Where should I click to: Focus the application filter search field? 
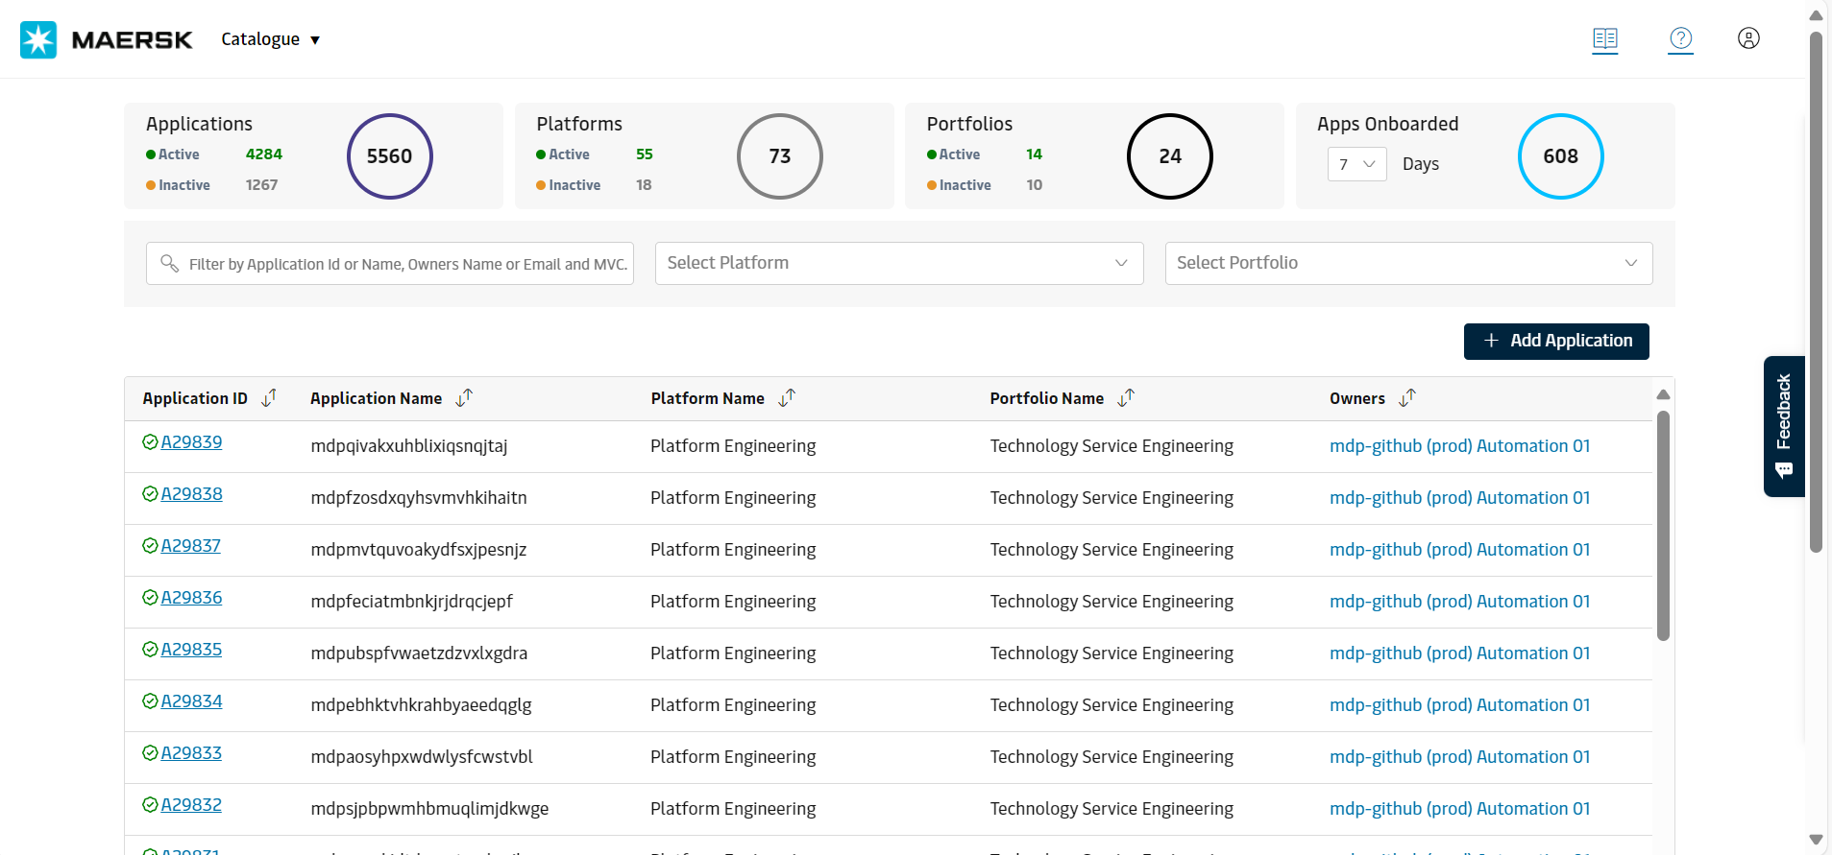pos(390,264)
